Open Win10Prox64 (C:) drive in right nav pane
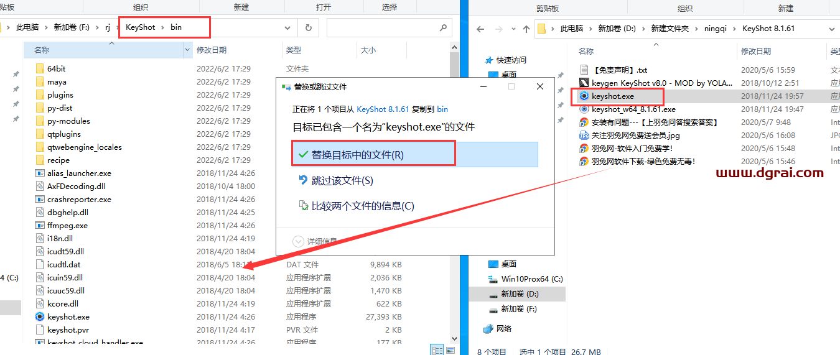This screenshot has width=840, height=355. coord(532,279)
